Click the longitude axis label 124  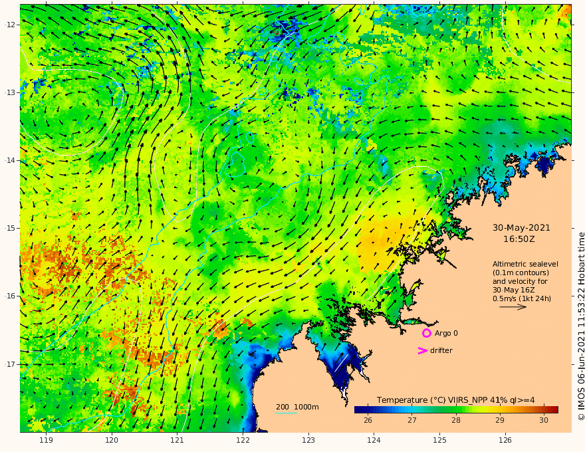[x=374, y=440]
